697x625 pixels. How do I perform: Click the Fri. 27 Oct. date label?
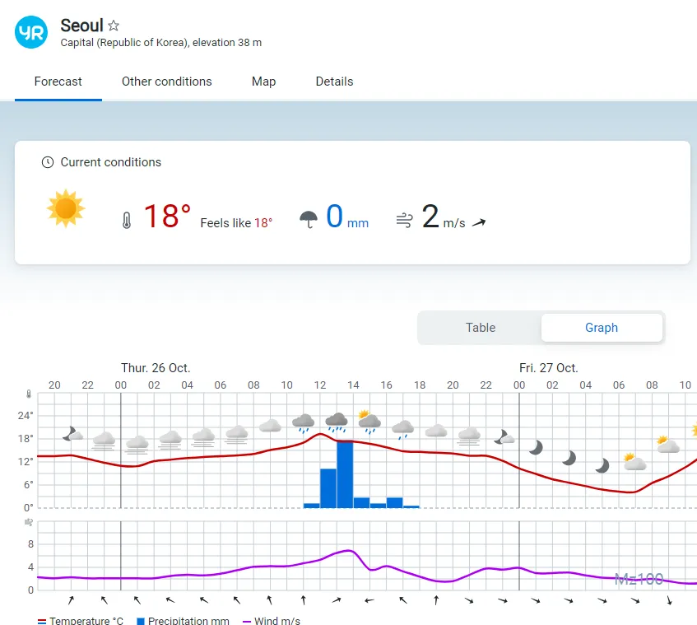tap(548, 368)
